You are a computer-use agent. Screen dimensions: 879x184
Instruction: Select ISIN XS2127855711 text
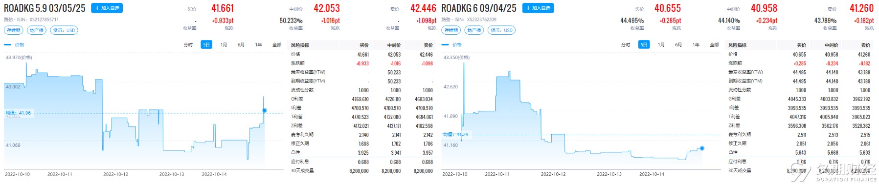[44, 20]
